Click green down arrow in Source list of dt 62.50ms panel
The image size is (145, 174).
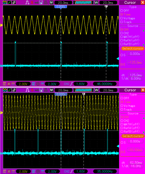click(144, 132)
